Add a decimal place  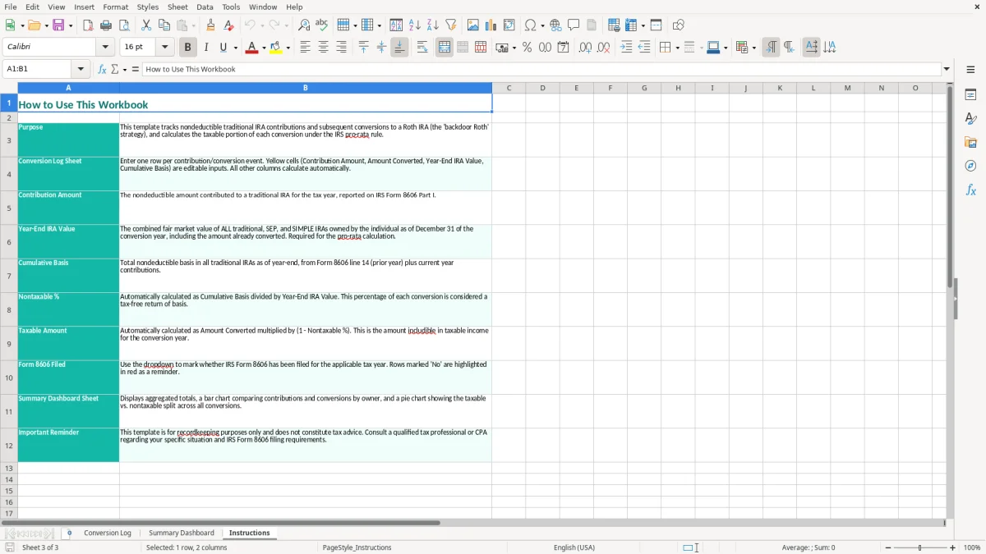point(585,48)
